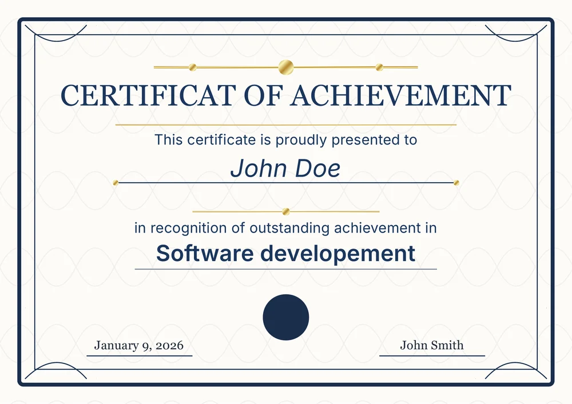The width and height of the screenshot is (572, 404).
Task: Click the line under John Smith's signature
Action: click(x=432, y=357)
